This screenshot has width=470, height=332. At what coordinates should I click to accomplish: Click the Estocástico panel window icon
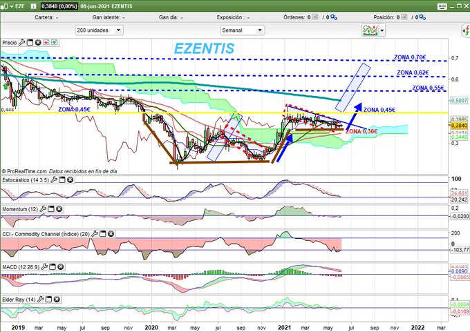click(62, 179)
